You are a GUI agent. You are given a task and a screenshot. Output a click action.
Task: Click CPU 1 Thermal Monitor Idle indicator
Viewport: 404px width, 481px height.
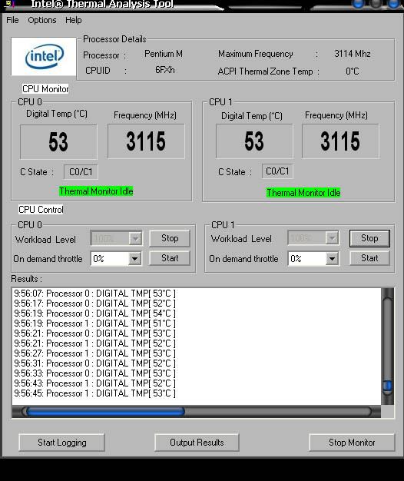click(x=303, y=193)
